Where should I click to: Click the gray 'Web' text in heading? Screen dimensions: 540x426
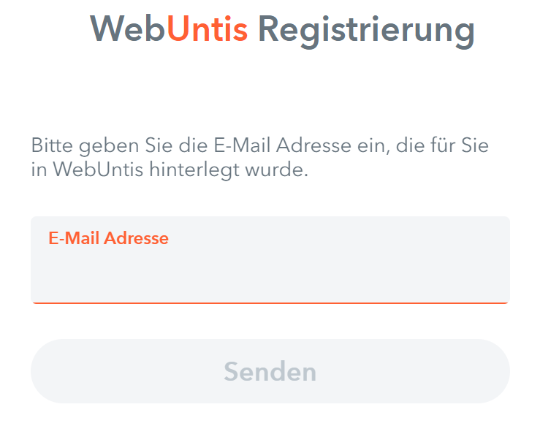click(x=128, y=30)
